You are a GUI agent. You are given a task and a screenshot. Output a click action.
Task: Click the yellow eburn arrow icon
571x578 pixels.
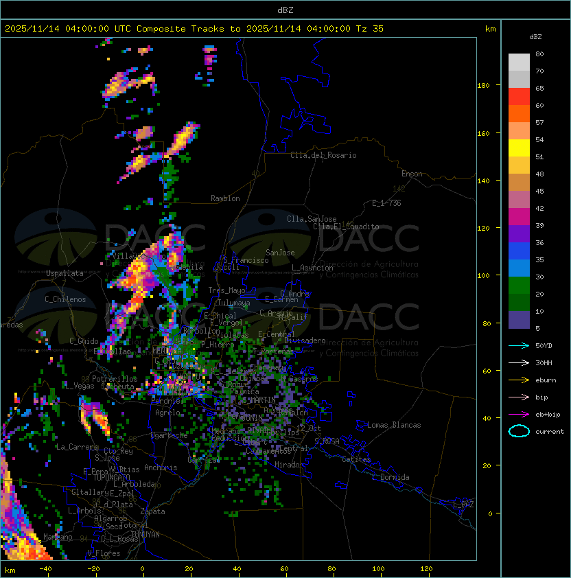pos(519,380)
